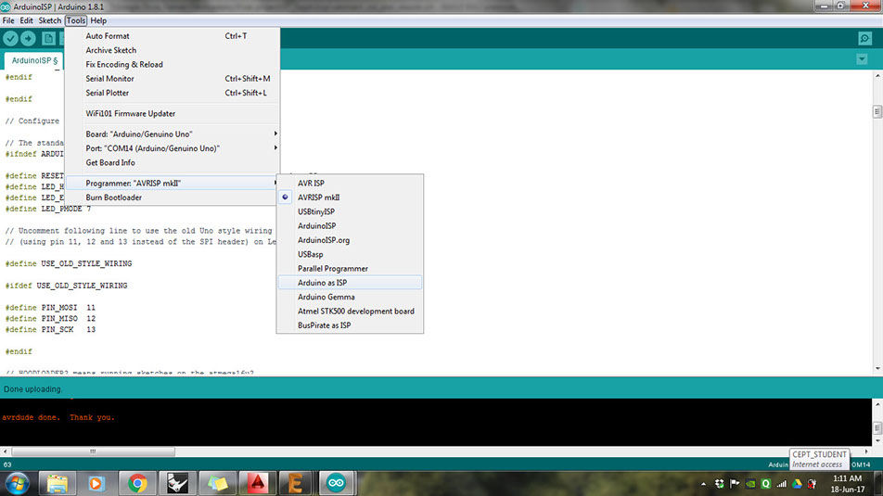Switch to the ArduinoISP sketch tab
Viewport: 883px width, 496px height.
pyautogui.click(x=34, y=60)
